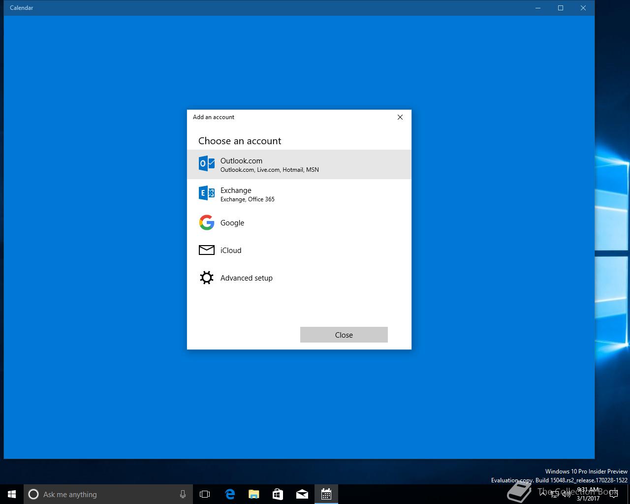Click the Google account label
Image resolution: width=630 pixels, height=504 pixels.
click(x=232, y=223)
